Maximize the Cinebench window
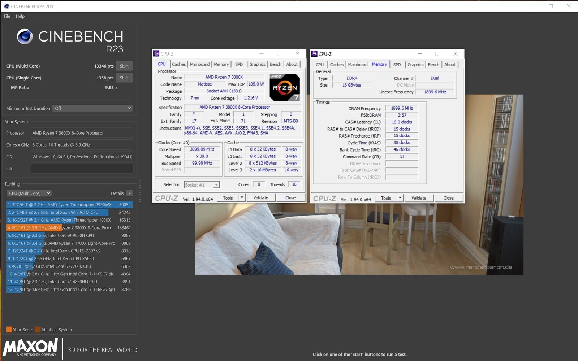Viewport: 578px width, 361px height. (x=551, y=6)
